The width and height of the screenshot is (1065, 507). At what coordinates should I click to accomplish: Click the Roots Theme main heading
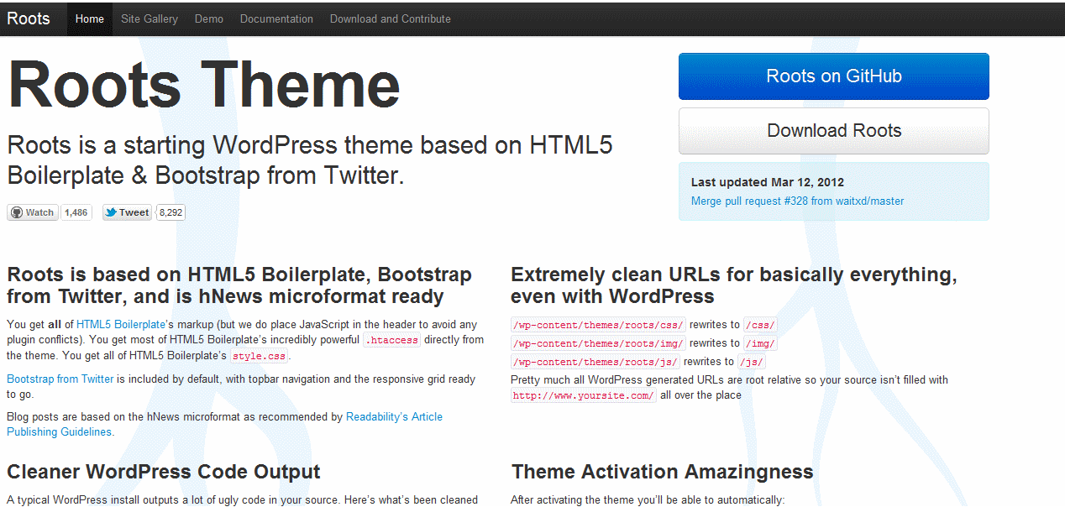(204, 85)
